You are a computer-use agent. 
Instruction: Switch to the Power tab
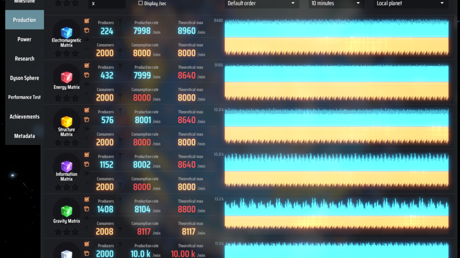pyautogui.click(x=25, y=39)
